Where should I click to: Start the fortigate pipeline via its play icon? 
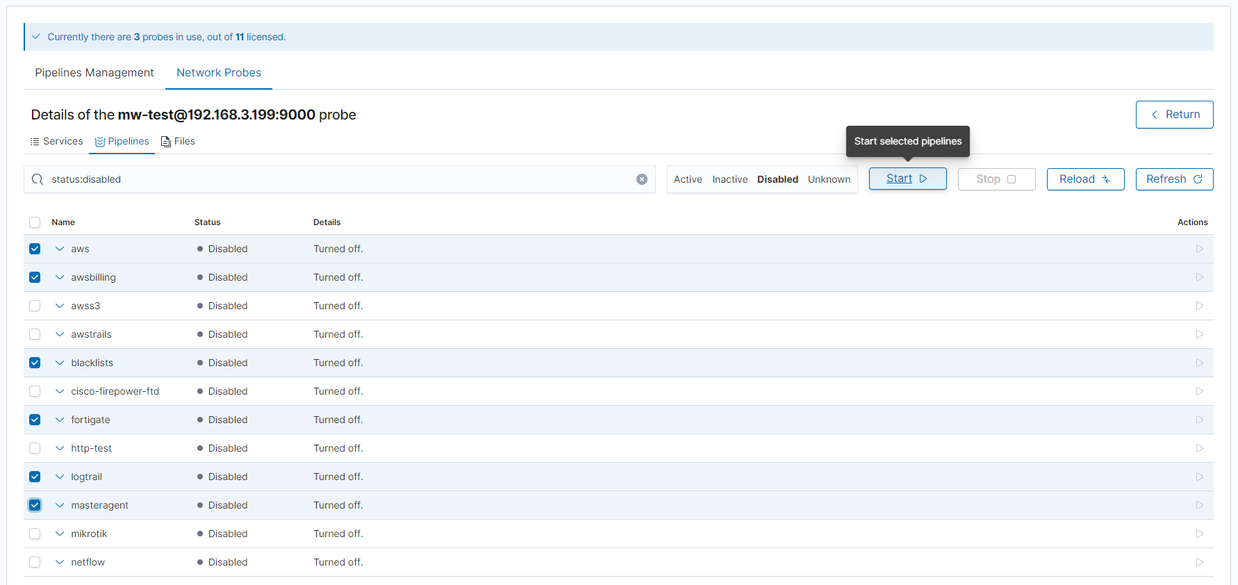tap(1199, 420)
